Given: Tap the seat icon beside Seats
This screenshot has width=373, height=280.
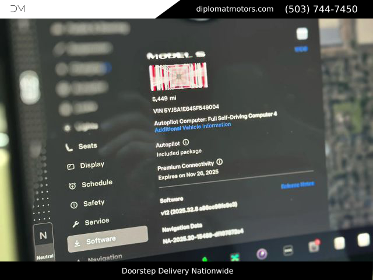Looking at the screenshot, I should 69,148.
